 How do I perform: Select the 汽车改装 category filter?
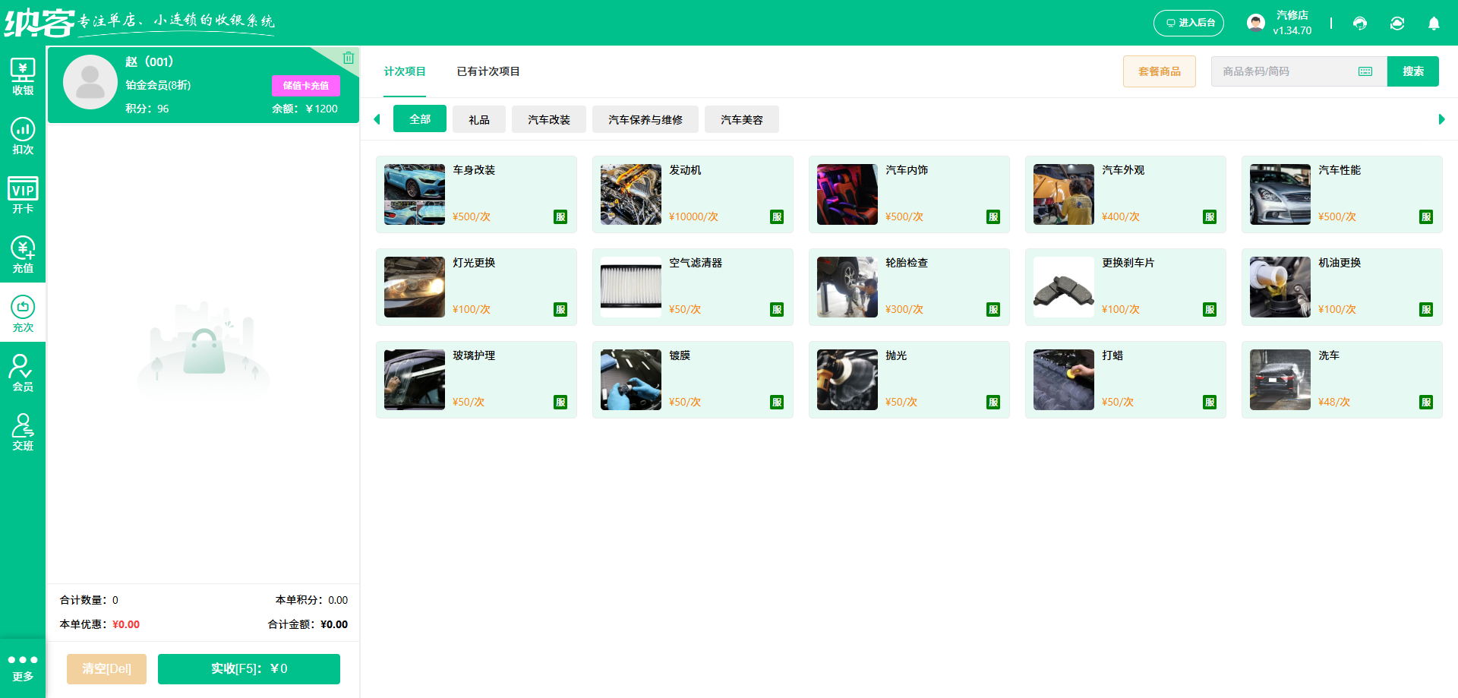[549, 119]
